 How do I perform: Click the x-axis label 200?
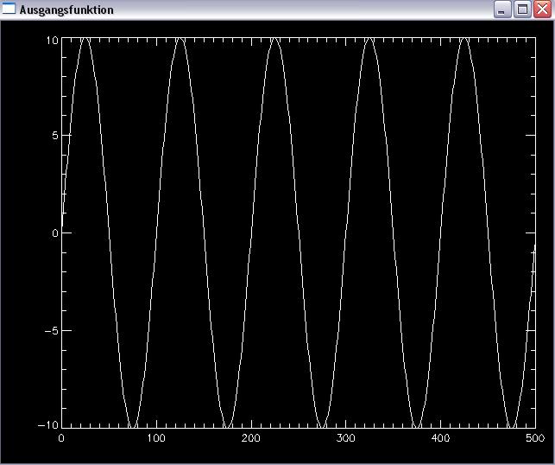pos(250,438)
